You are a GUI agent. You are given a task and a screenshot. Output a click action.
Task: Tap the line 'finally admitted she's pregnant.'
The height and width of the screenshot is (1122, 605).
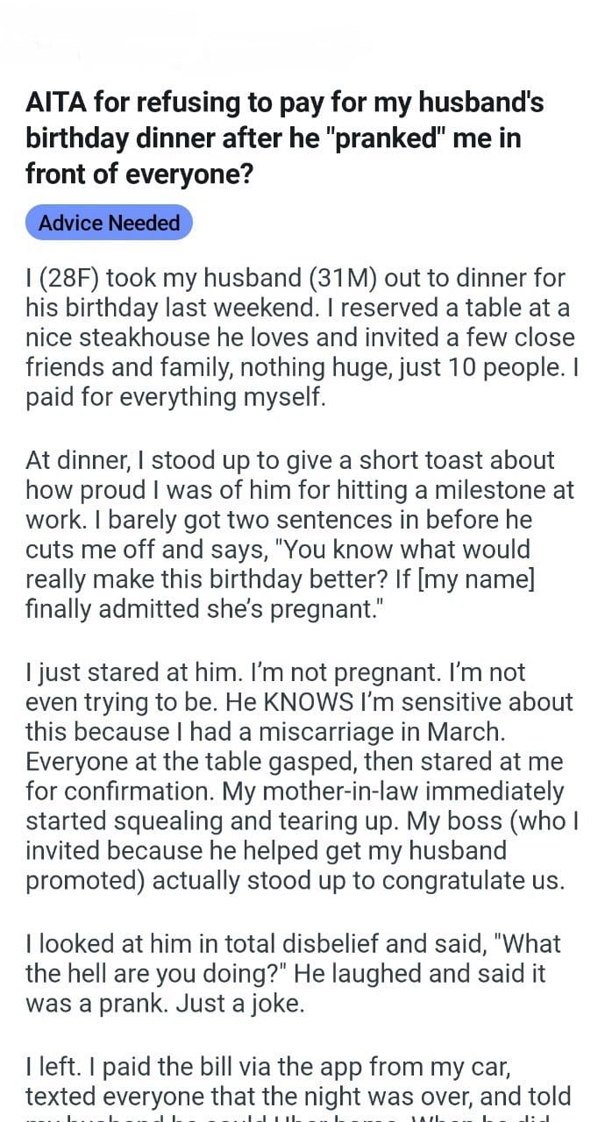click(196, 609)
